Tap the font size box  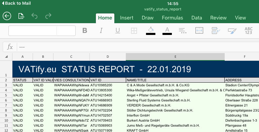click(x=66, y=31)
